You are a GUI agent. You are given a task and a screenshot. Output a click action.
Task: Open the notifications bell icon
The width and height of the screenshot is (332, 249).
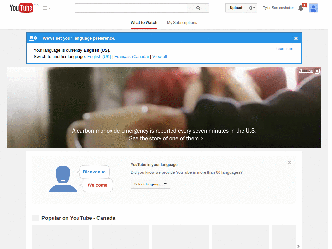tap(301, 8)
